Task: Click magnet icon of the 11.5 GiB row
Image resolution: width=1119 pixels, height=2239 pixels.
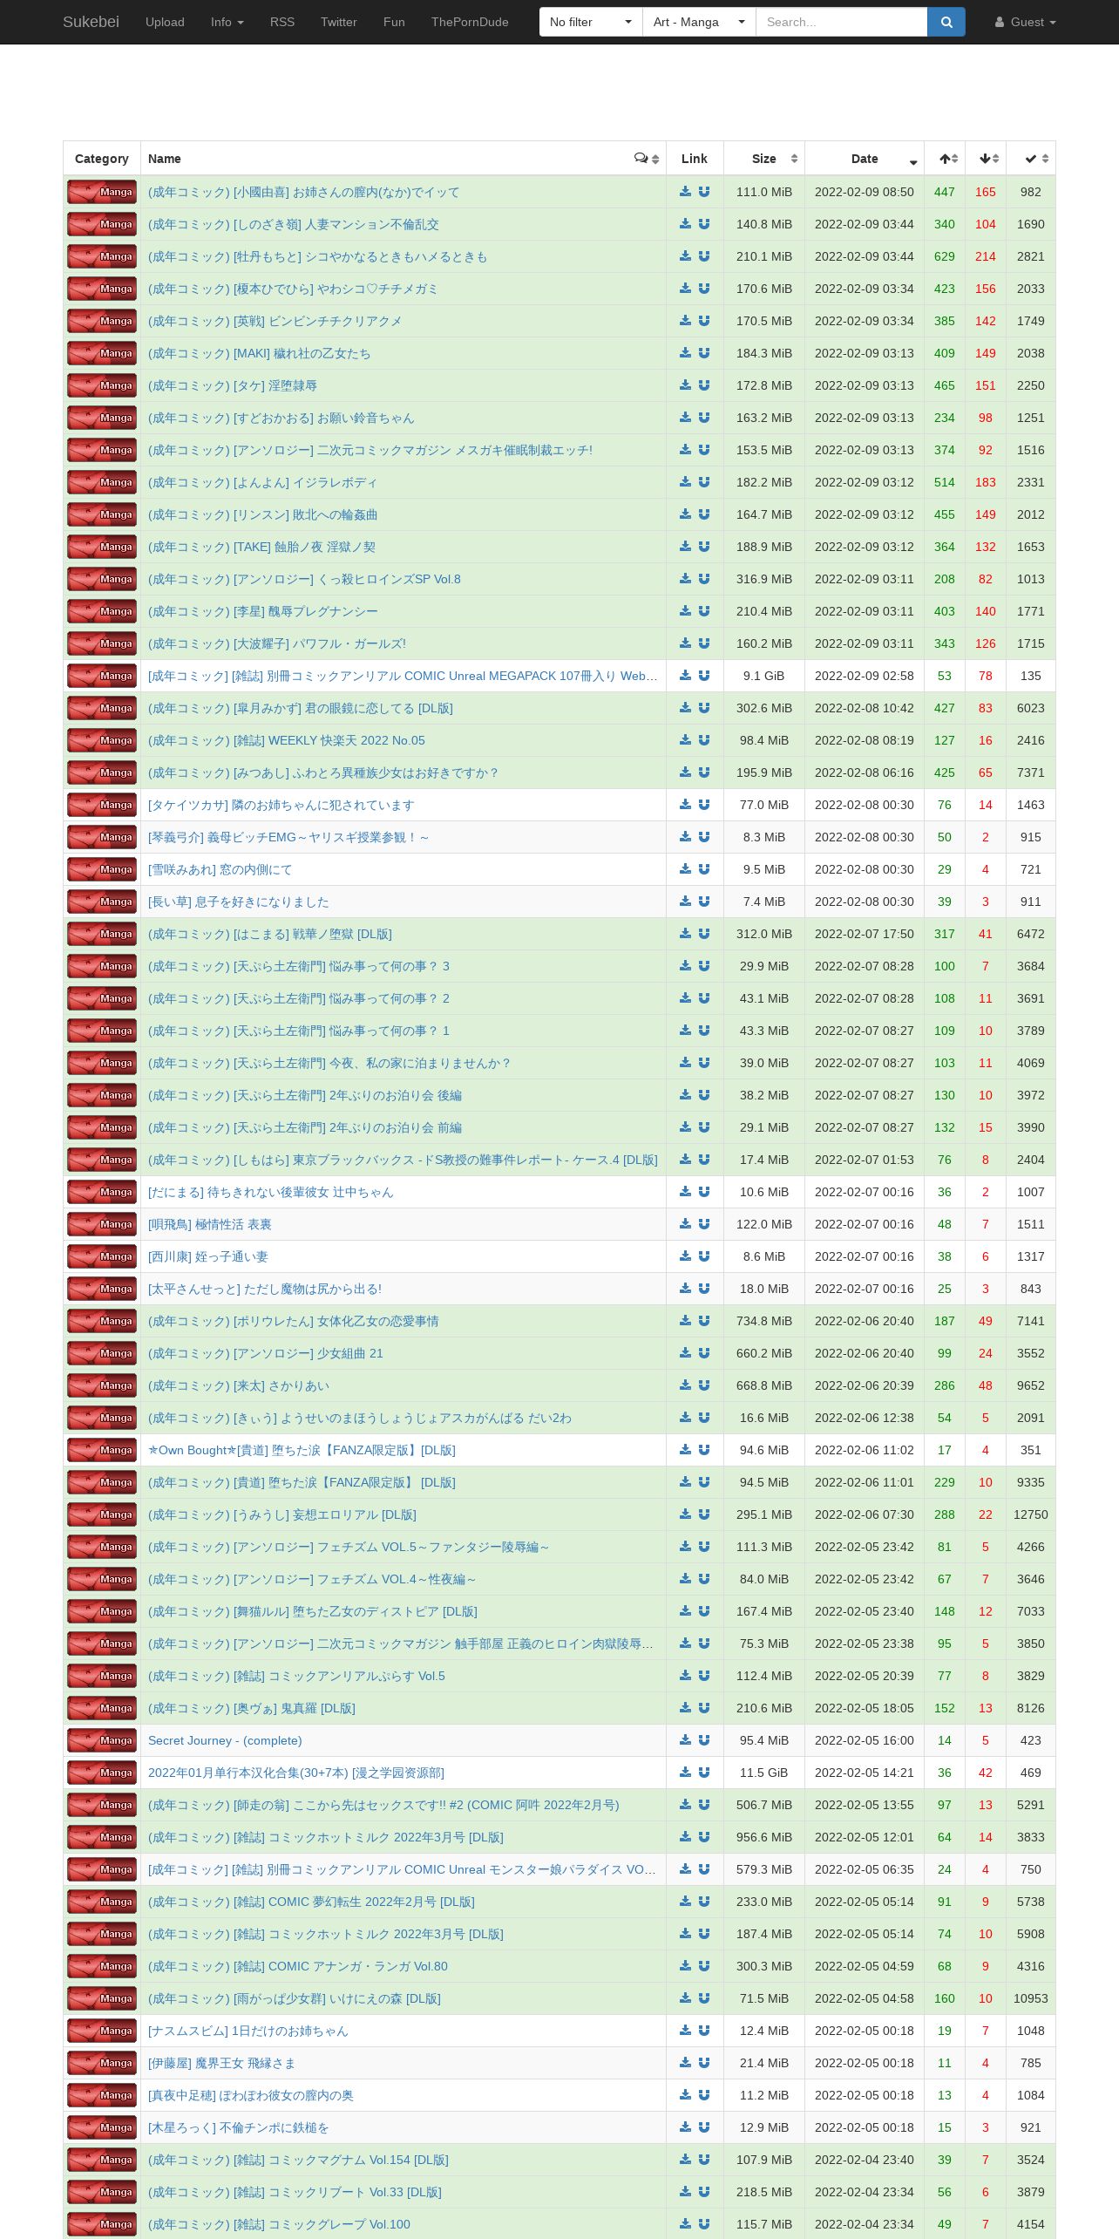Action: (704, 1773)
